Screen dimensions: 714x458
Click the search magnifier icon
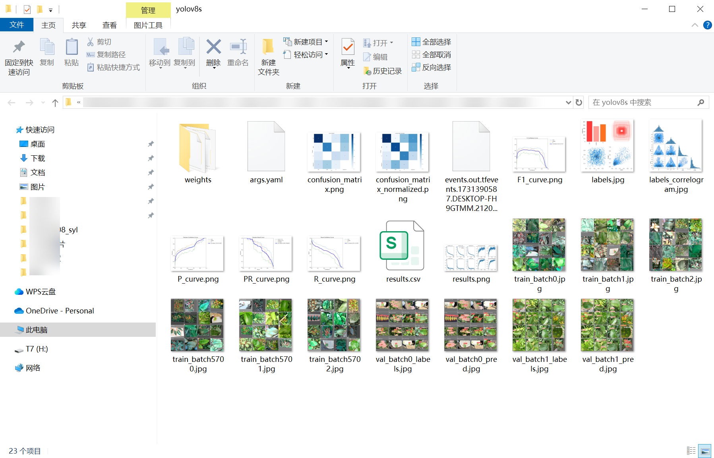[x=700, y=102]
